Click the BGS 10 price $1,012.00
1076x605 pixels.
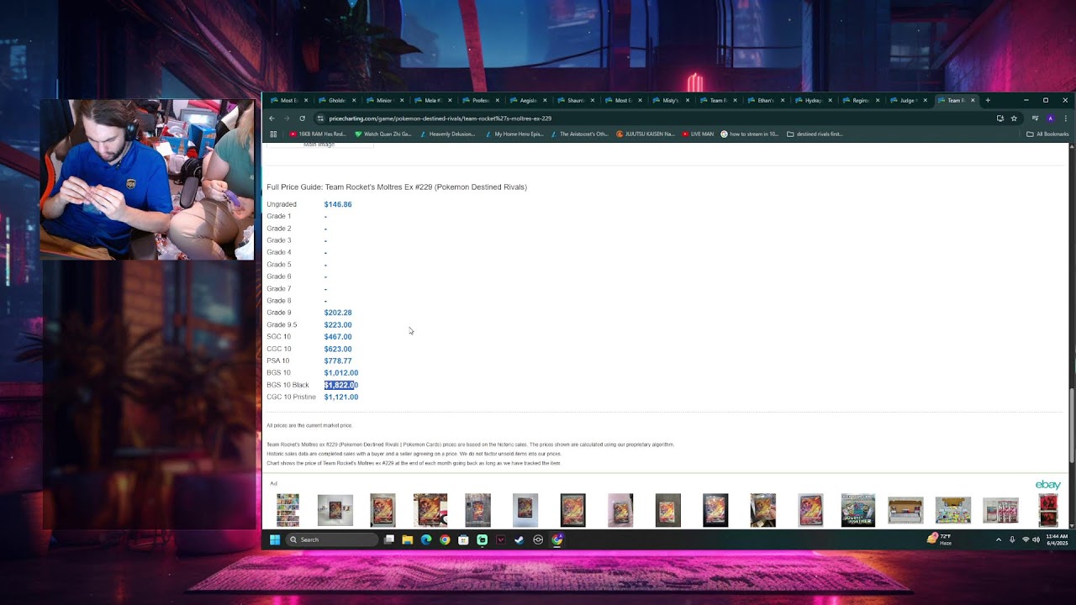tap(341, 373)
